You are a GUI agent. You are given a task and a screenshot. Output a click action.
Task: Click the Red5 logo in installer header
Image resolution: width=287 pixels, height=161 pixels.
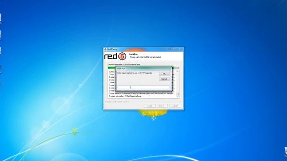[x=115, y=56]
